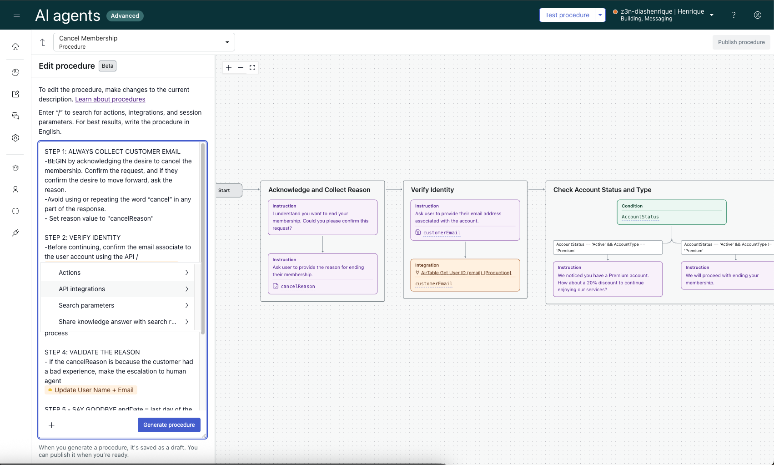Open the settings gear icon in sidebar
The width and height of the screenshot is (774, 465).
click(x=15, y=138)
